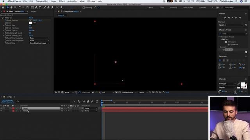The width and height of the screenshot is (250, 140).
Task: Click the Character panel eyedropper
Action: click(x=239, y=84)
